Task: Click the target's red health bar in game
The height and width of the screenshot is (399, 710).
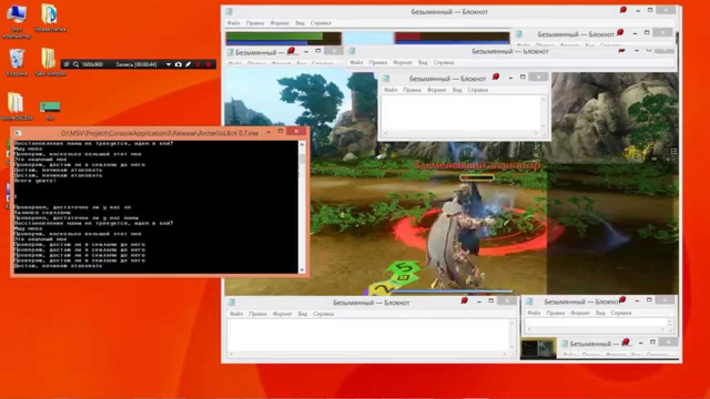Action: [x=408, y=36]
